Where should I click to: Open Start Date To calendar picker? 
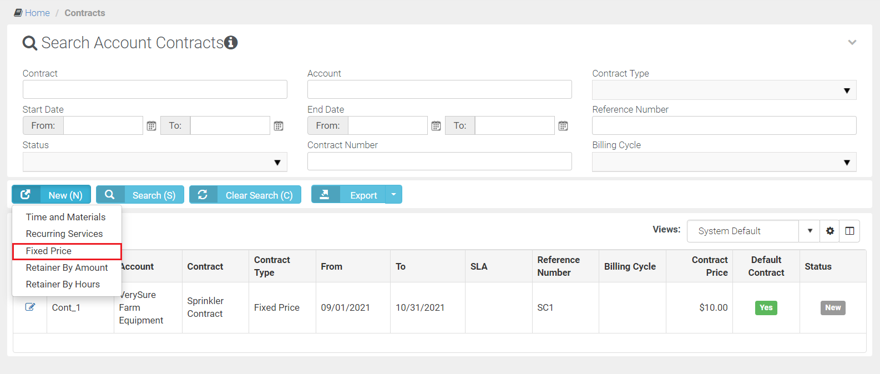click(x=279, y=126)
